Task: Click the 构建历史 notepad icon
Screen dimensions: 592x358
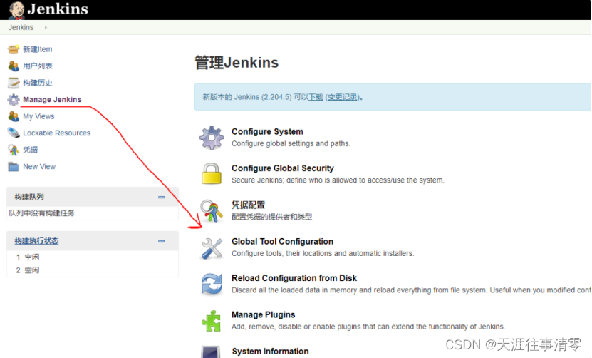Action: click(14, 83)
